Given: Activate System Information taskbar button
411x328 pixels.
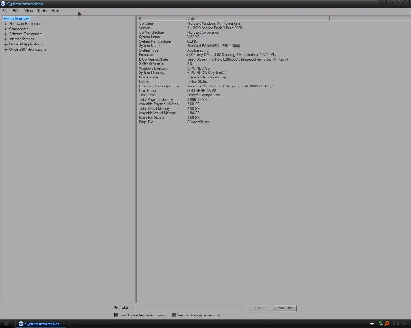Looking at the screenshot, I should coord(40,324).
